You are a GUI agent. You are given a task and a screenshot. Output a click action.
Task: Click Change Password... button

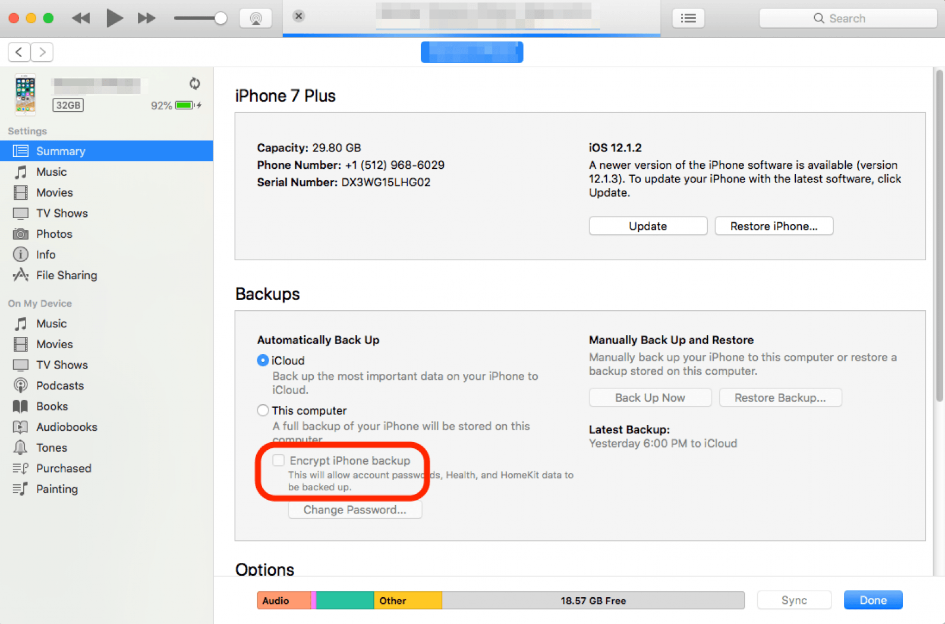point(355,510)
